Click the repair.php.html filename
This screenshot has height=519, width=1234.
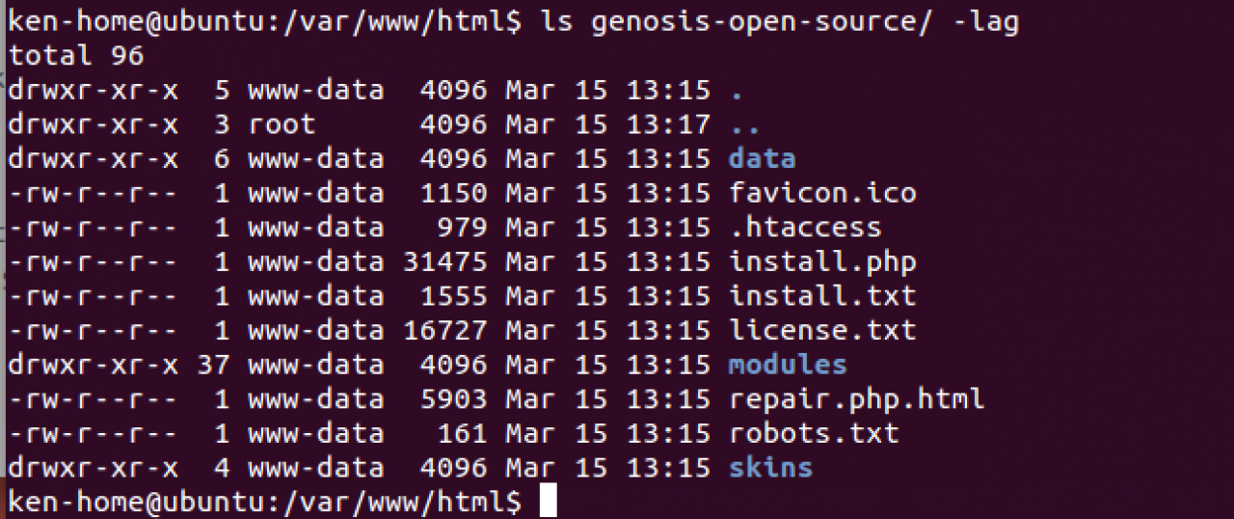pos(856,398)
